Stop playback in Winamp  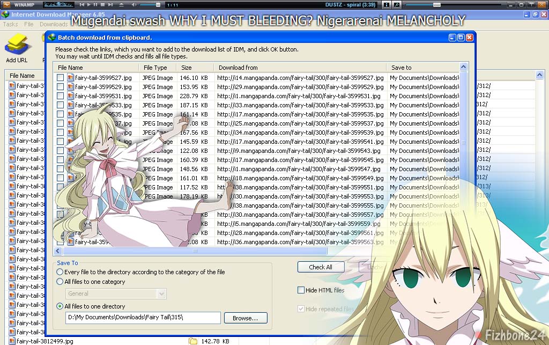[102, 4]
